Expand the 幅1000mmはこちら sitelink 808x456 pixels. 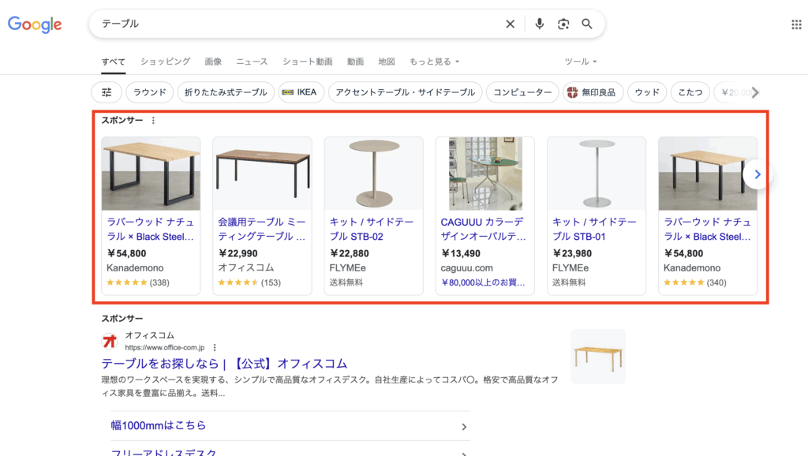pyautogui.click(x=290, y=425)
